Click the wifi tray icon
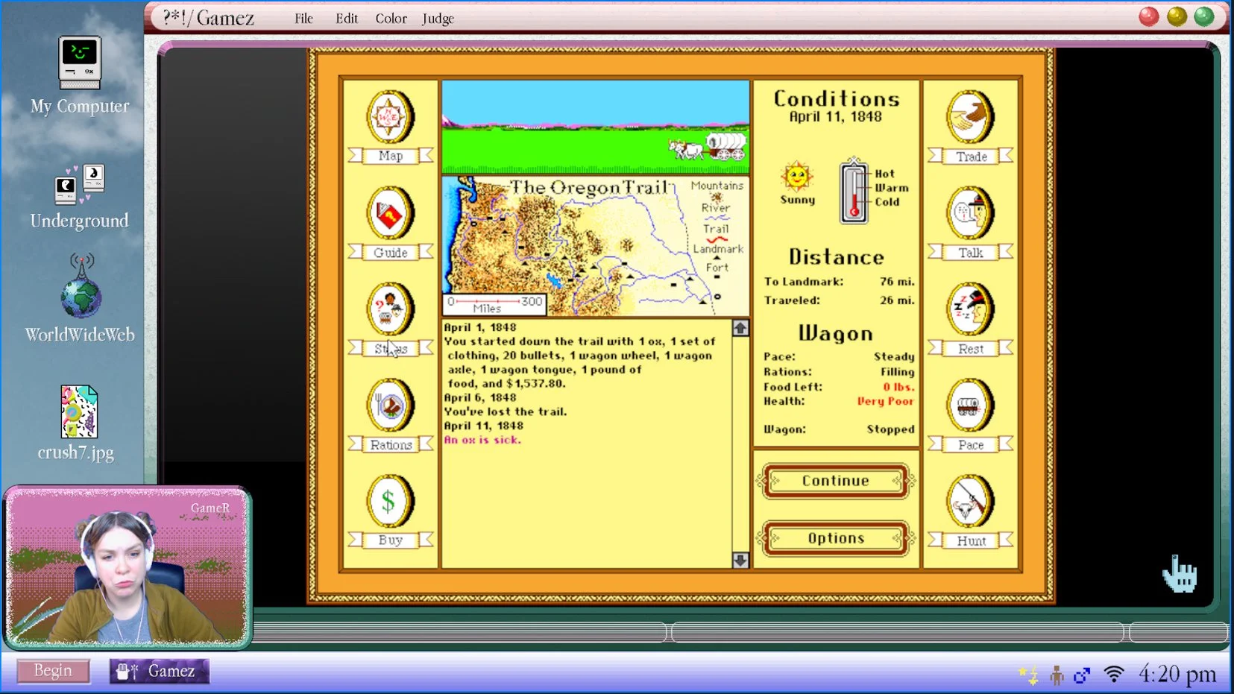The image size is (1234, 694). (x=1114, y=675)
